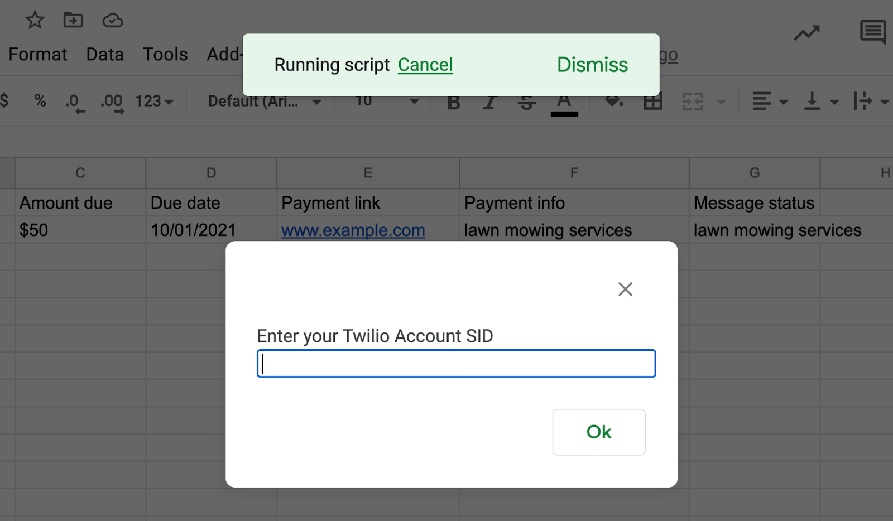Open the text color picker
This screenshot has width=893, height=521.
[x=564, y=103]
